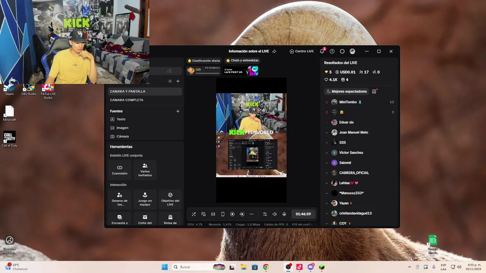
Task: Open TikTok LIVE Studio desktop shortcut
Action: (48, 91)
